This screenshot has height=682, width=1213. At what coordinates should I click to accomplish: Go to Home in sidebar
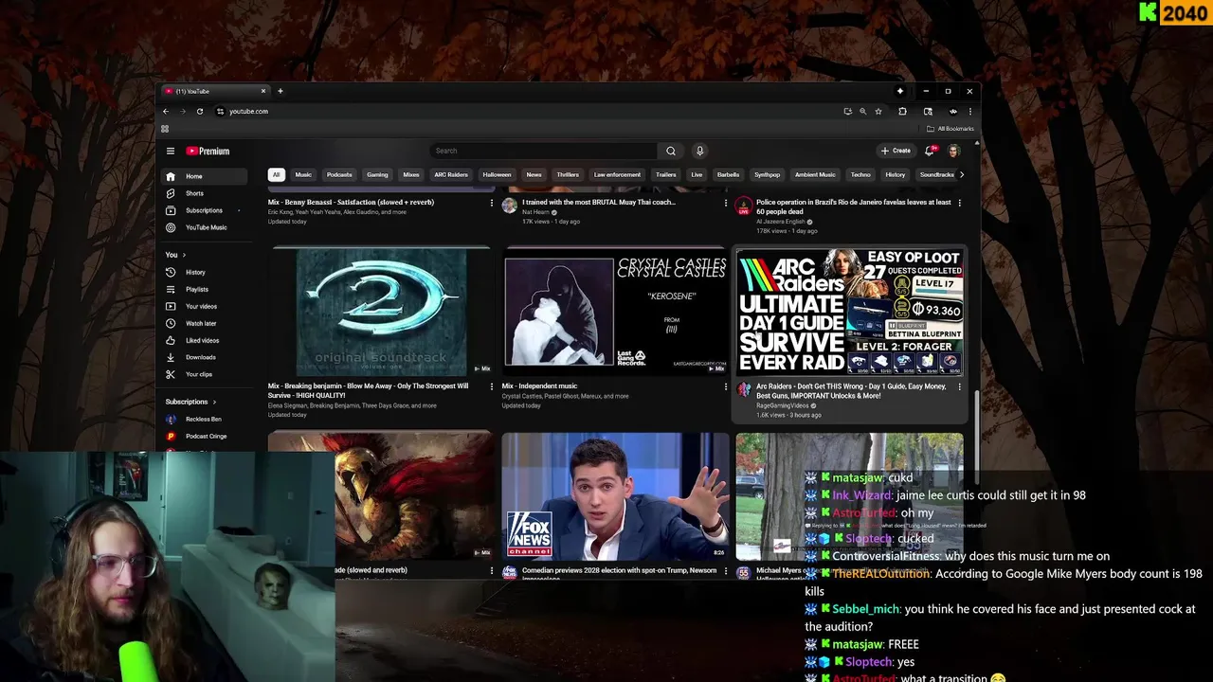tap(205, 176)
